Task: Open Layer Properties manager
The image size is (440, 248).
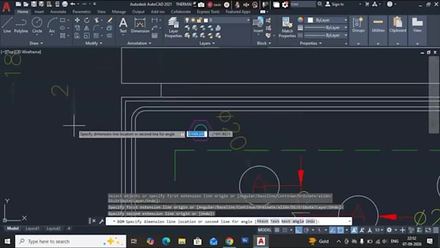Action: point(173,27)
